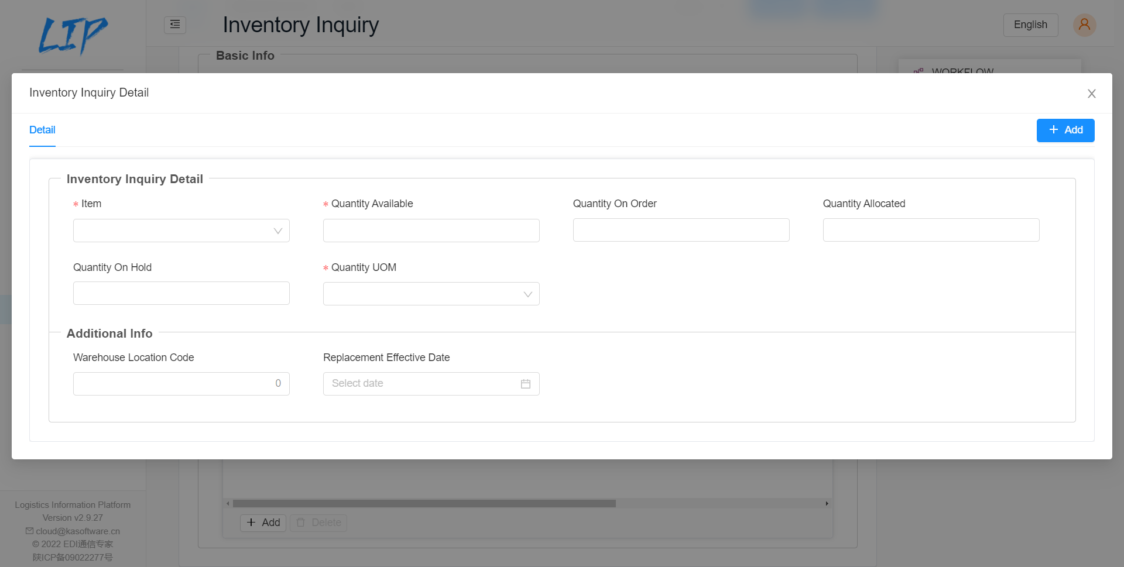
Task: Open the Replacement Effective Date picker
Action: click(421, 384)
